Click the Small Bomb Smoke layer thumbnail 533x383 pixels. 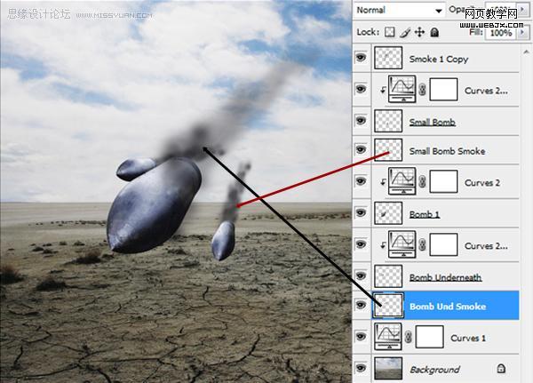coord(388,149)
